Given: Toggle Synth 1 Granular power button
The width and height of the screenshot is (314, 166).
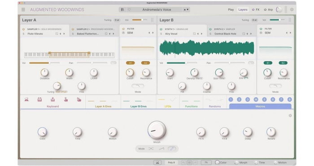Looking at the screenshot, I should 161,29.
